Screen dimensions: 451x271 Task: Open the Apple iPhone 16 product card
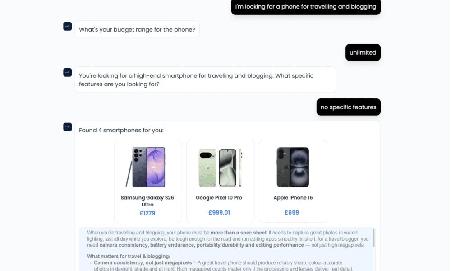(292, 181)
